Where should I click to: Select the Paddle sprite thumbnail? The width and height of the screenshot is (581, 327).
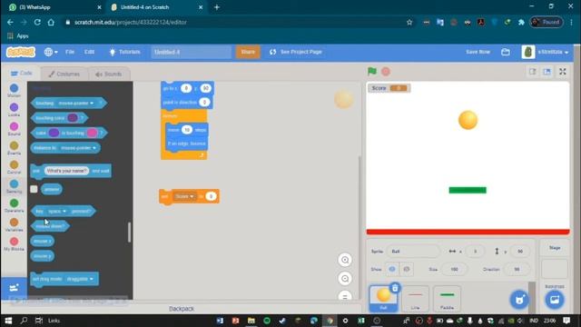coord(447,299)
